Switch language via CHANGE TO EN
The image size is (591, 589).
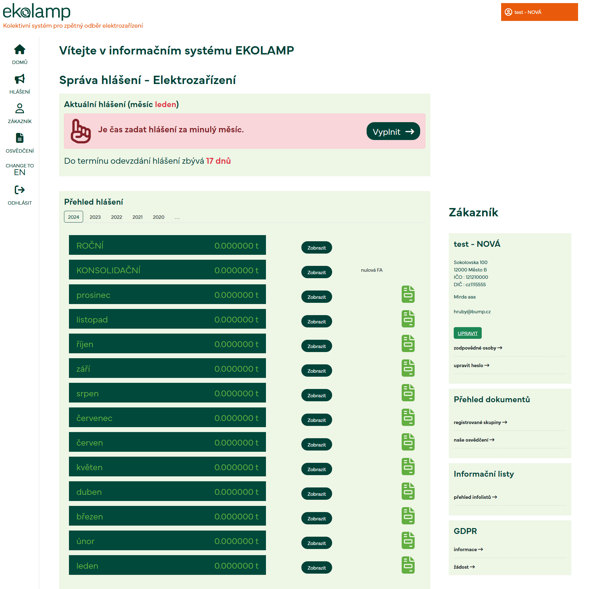pyautogui.click(x=20, y=170)
